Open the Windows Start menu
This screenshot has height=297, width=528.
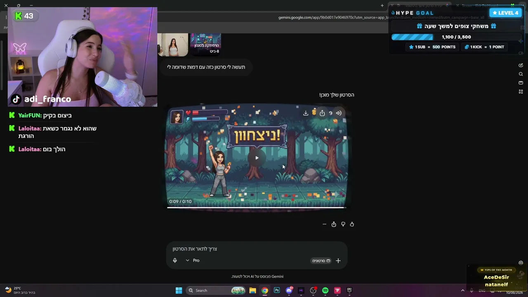pos(179,290)
